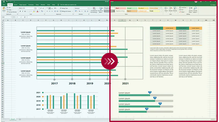Viewport: 219px width, 122px height.
Task: Toggle bold formatting
Action: point(20,11)
